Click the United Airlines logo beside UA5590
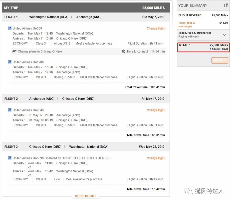 click(x=9, y=158)
